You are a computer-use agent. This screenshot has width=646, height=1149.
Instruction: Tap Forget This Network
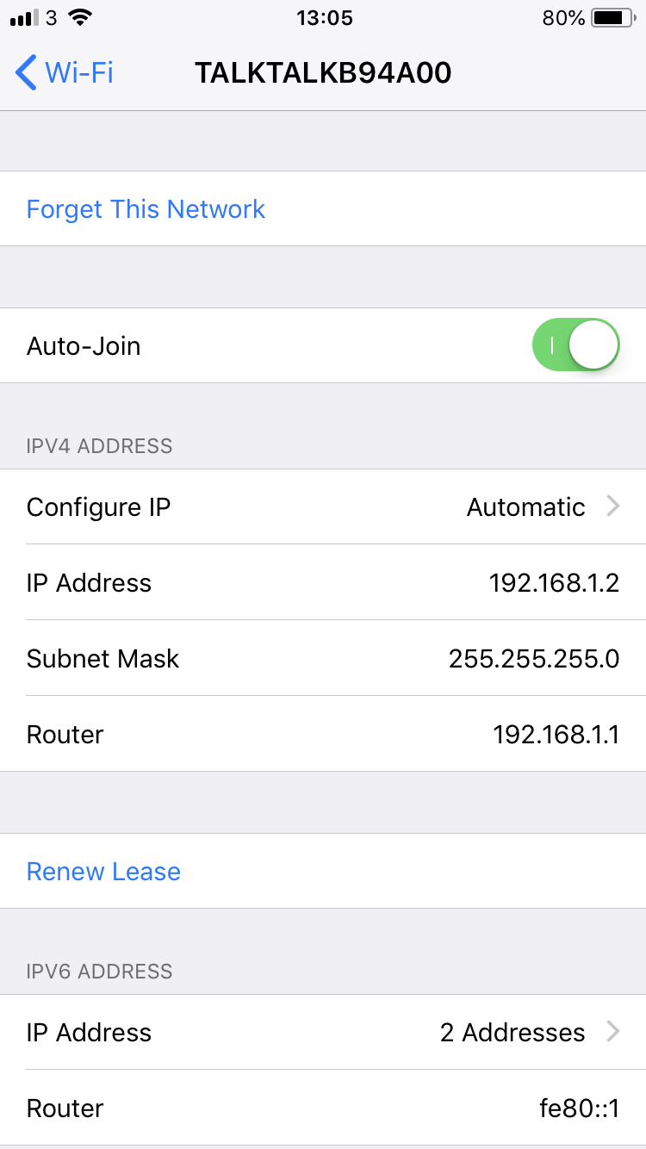[x=323, y=208]
